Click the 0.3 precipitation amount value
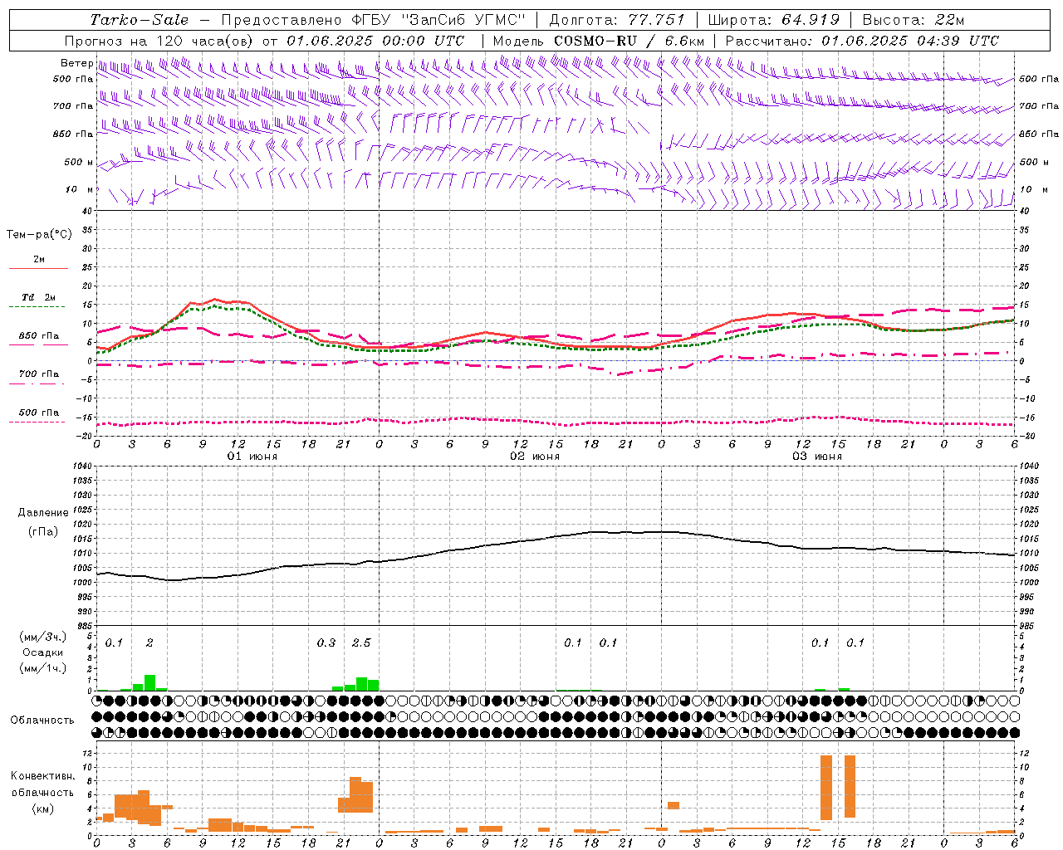 tap(326, 642)
